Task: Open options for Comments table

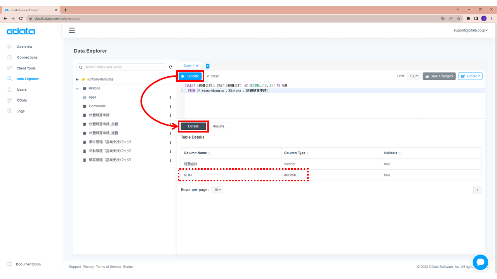Action: pos(170,106)
